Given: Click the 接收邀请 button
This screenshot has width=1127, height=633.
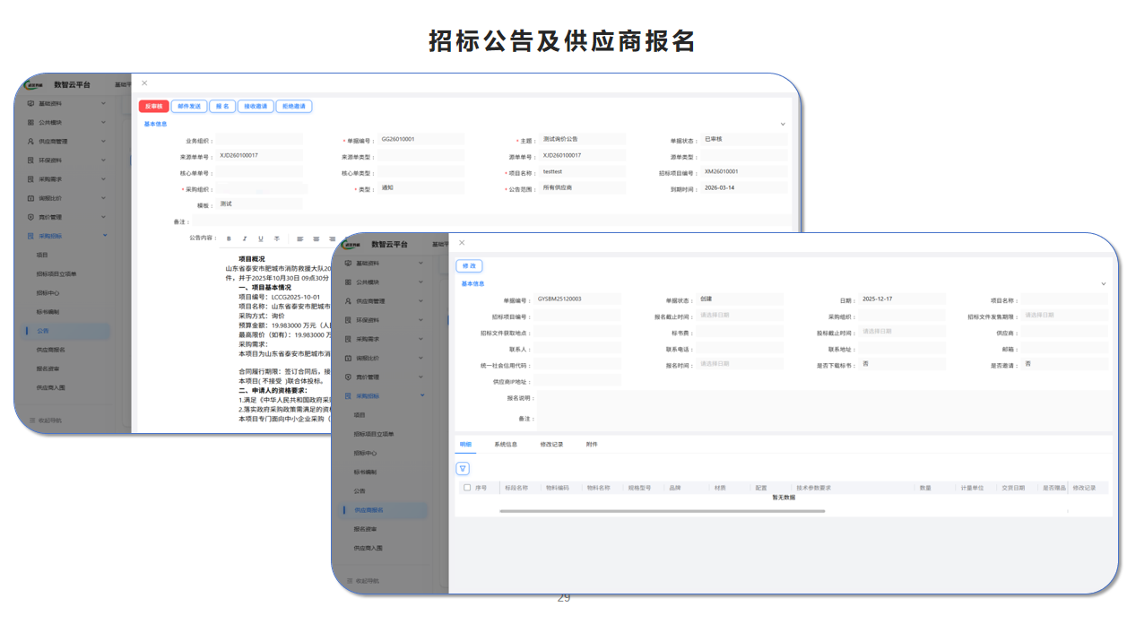Looking at the screenshot, I should (256, 106).
